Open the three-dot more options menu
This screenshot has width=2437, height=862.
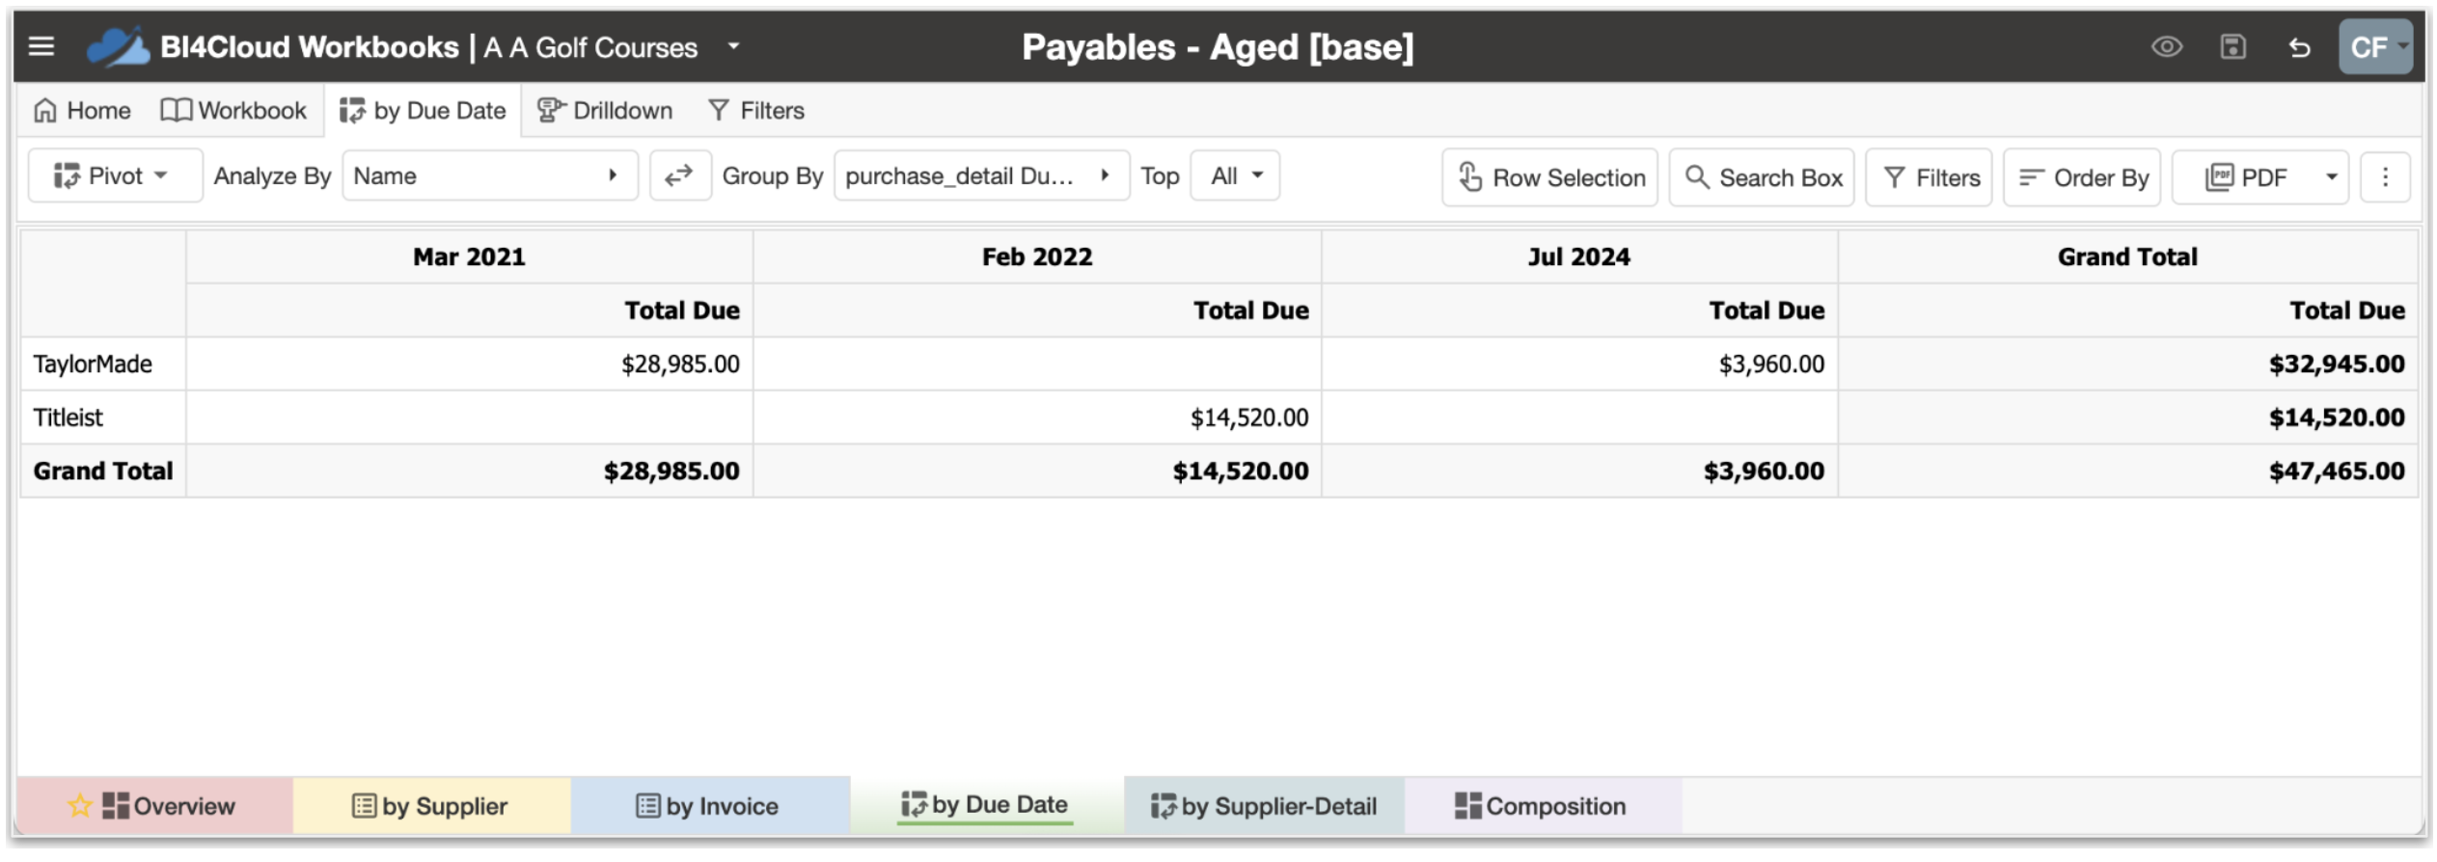pyautogui.click(x=2385, y=177)
